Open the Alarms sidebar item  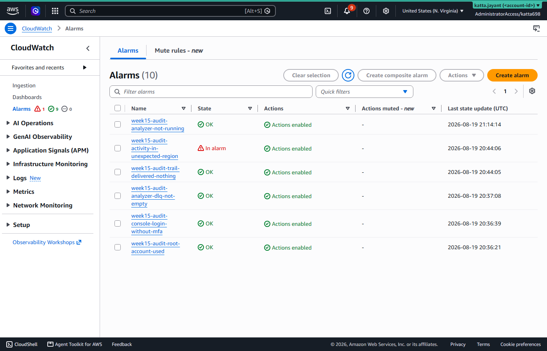point(21,109)
